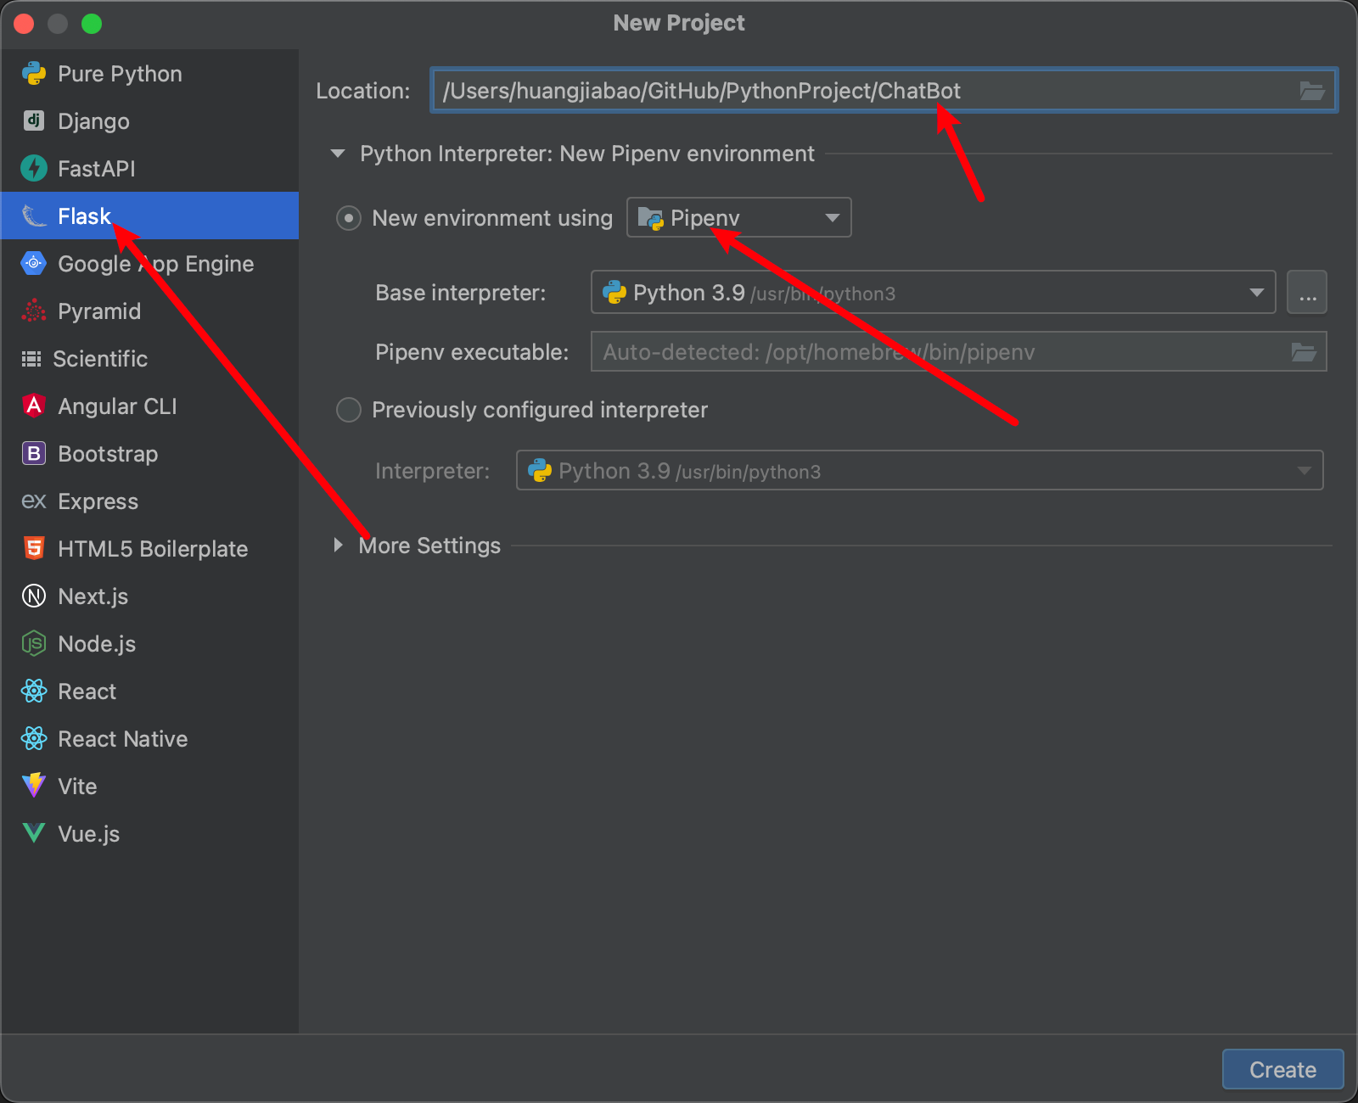This screenshot has width=1358, height=1103.
Task: Open the disabled Interpreter dropdown
Action: 919,471
